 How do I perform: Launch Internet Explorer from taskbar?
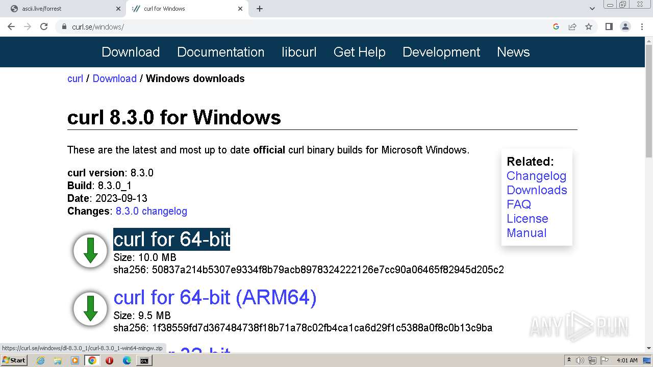click(40, 360)
